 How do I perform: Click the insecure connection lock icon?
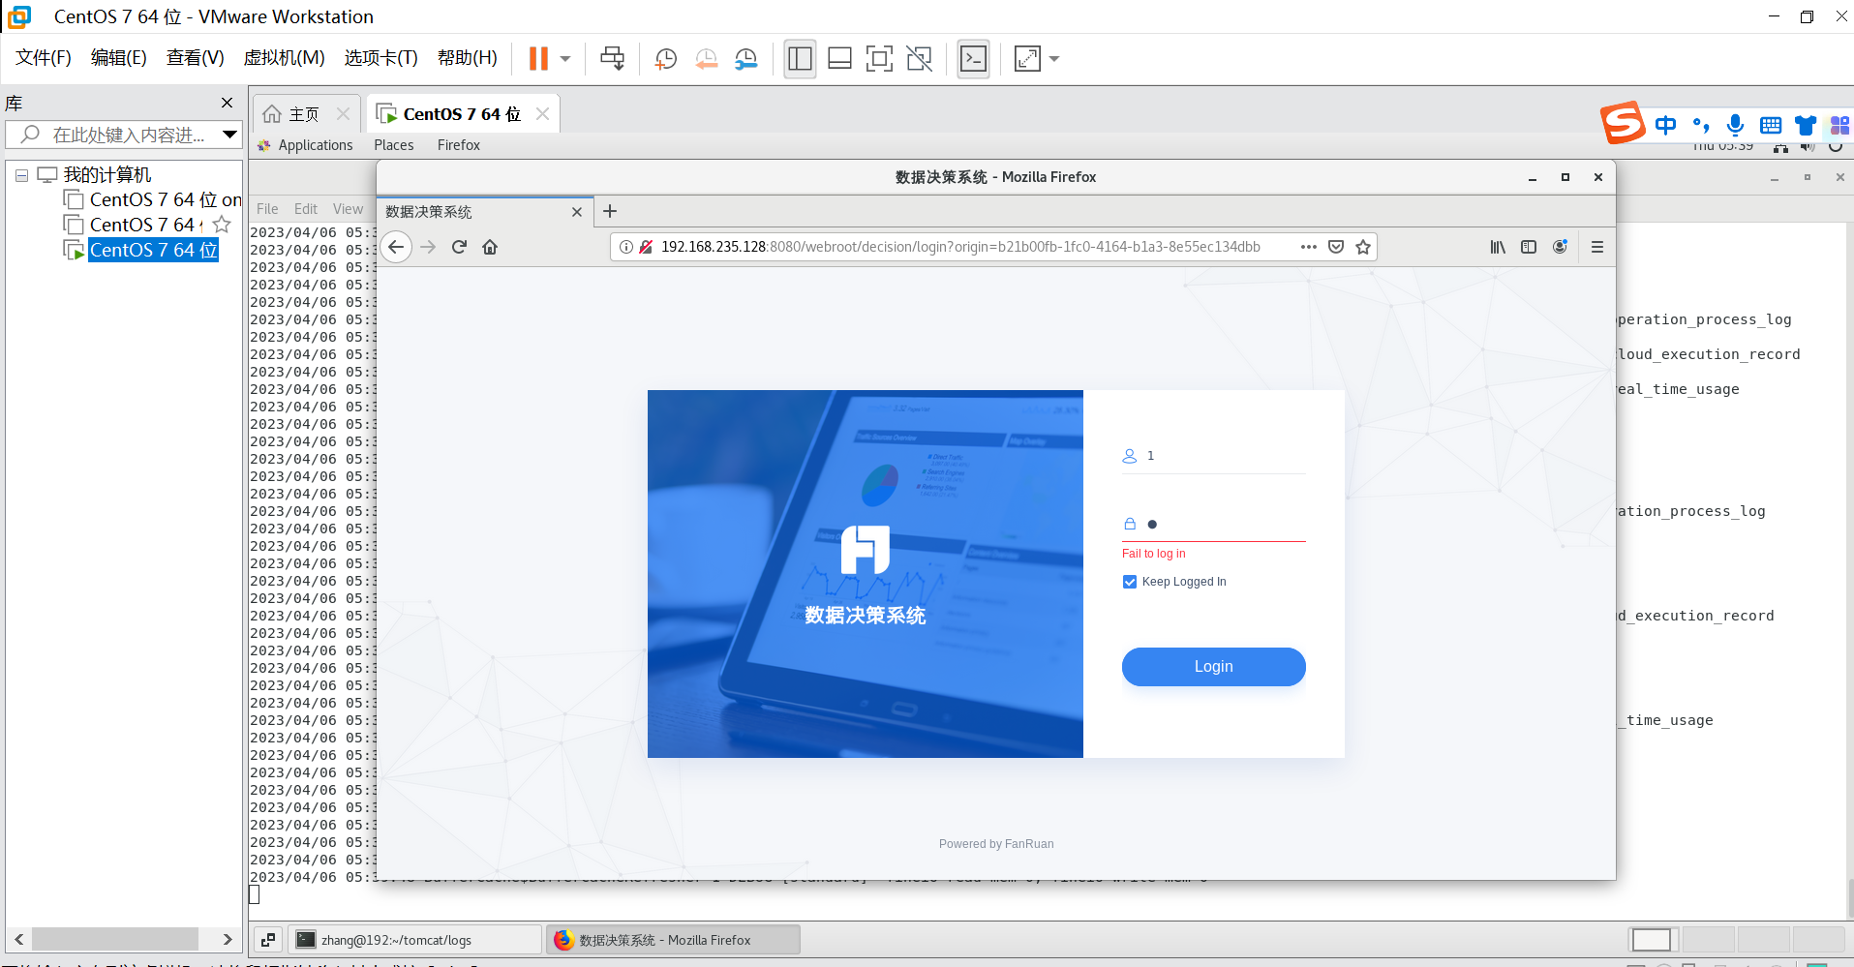(646, 247)
